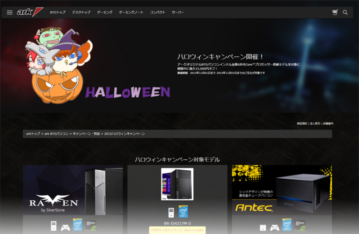
Task: Open the RAVEN by SilverStone banner
Action: click(x=73, y=190)
